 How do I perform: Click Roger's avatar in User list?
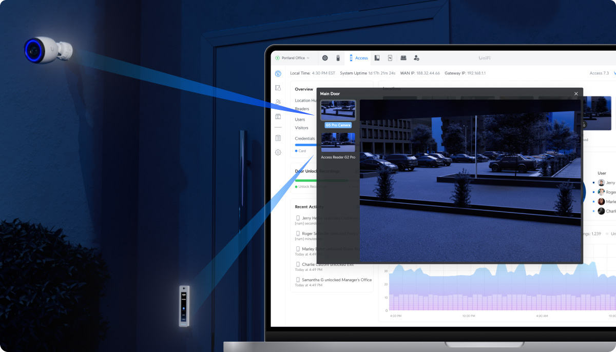point(601,192)
